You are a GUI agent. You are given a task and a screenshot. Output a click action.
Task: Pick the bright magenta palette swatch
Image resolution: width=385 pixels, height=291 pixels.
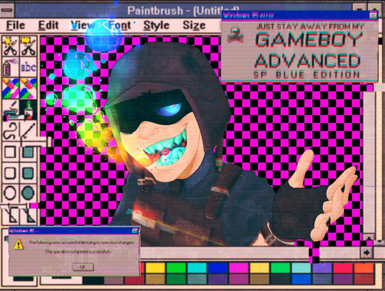pos(239,268)
